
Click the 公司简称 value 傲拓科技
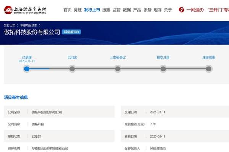38,124
